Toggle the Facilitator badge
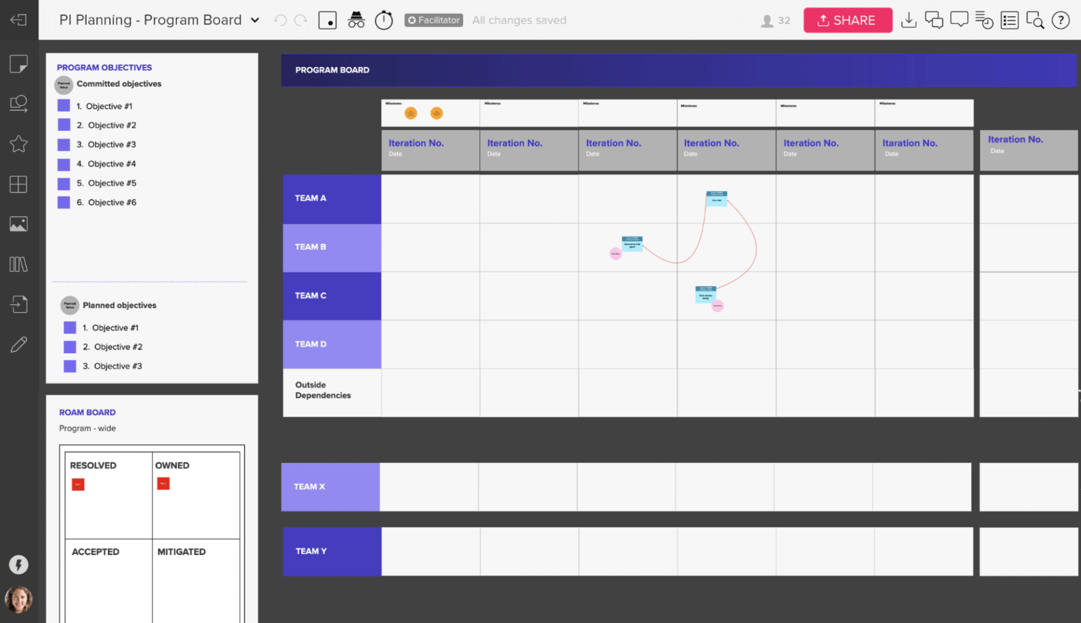 tap(434, 20)
